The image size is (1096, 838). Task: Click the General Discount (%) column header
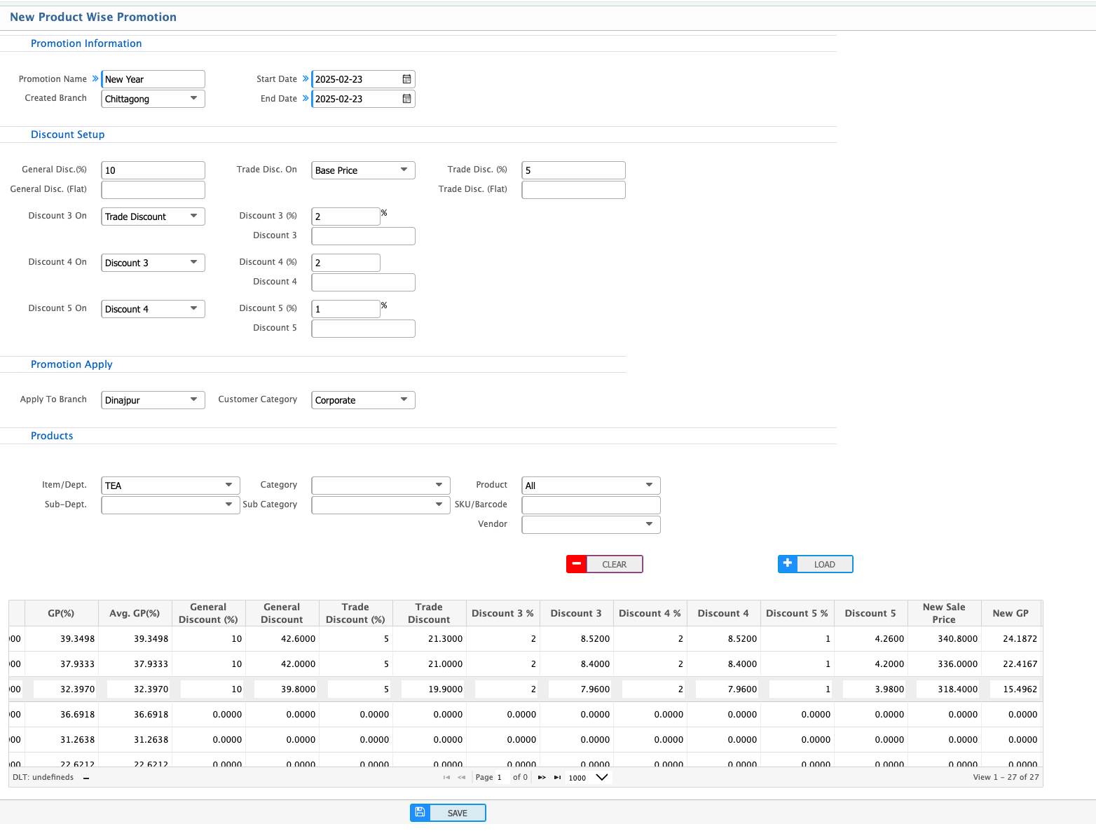pos(208,613)
